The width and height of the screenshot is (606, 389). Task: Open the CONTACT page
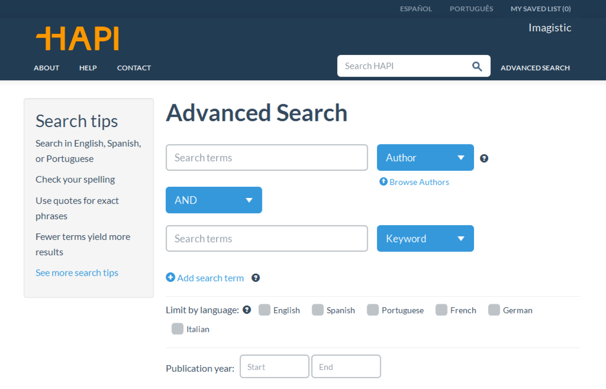click(x=134, y=68)
